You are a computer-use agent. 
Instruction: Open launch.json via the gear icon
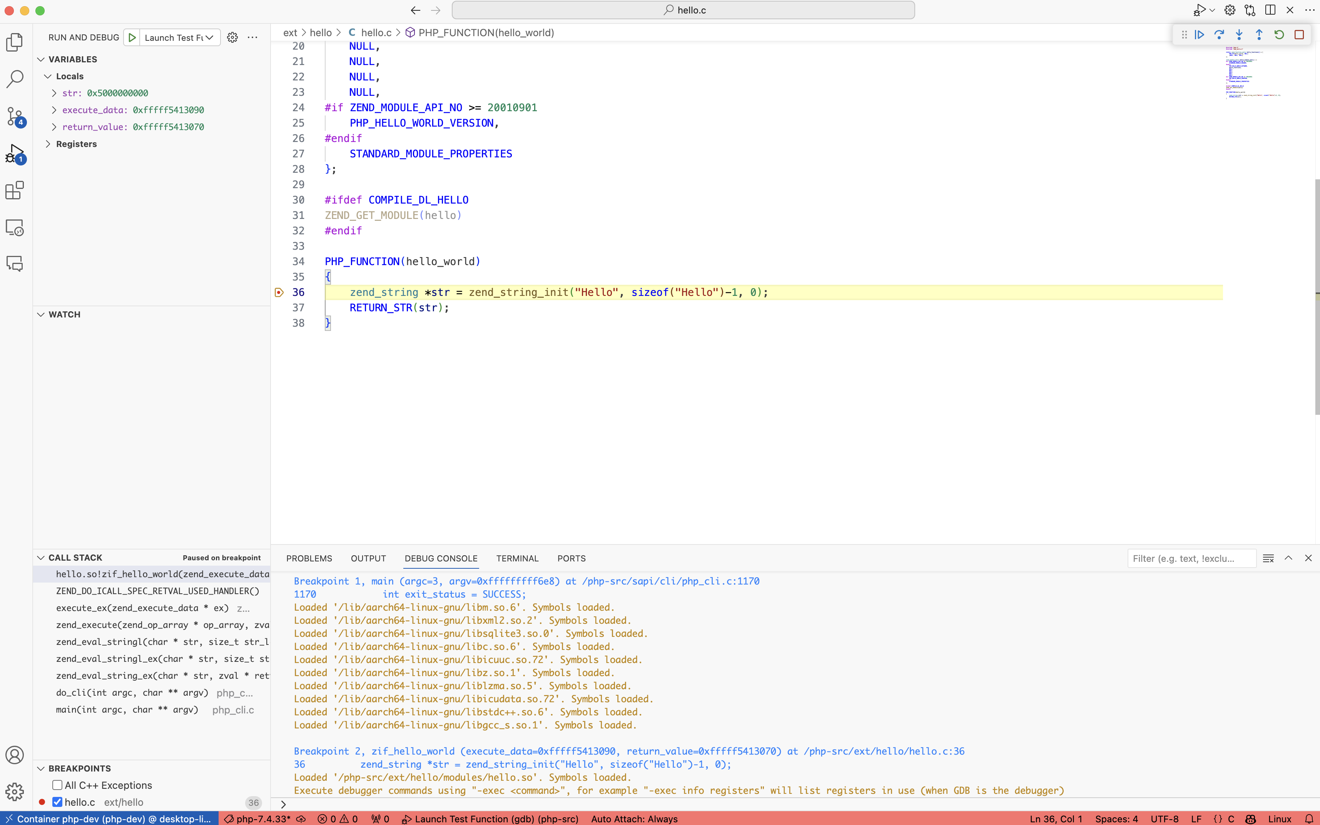point(232,37)
